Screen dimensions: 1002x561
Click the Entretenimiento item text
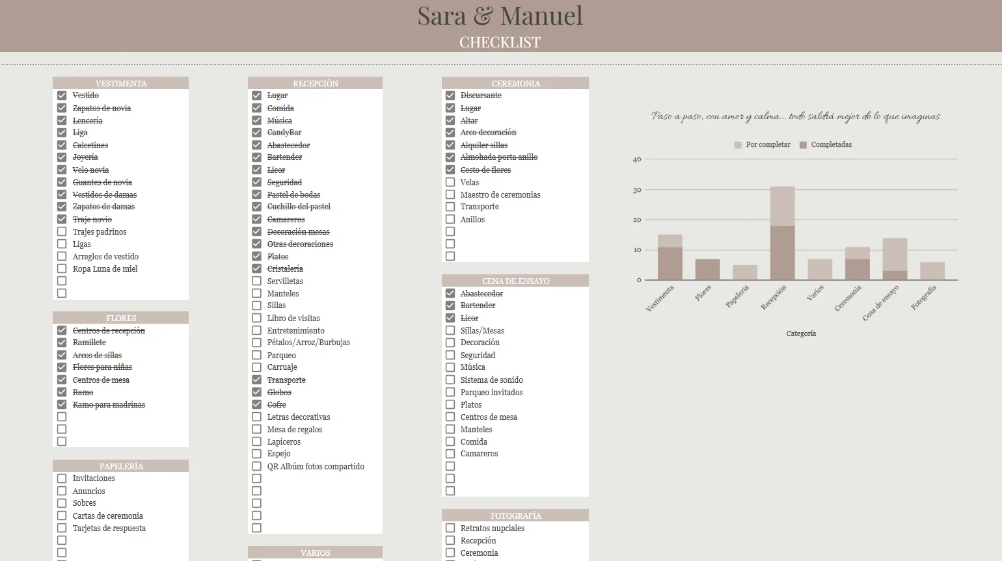point(296,331)
